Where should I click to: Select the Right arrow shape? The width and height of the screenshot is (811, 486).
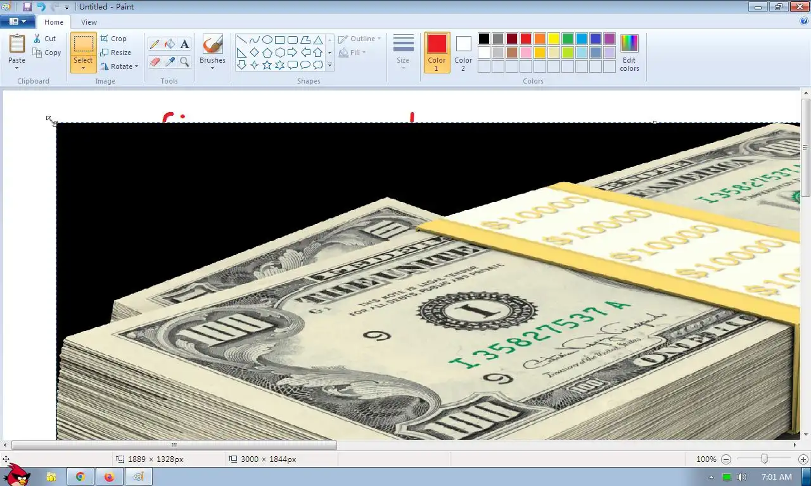tap(292, 52)
